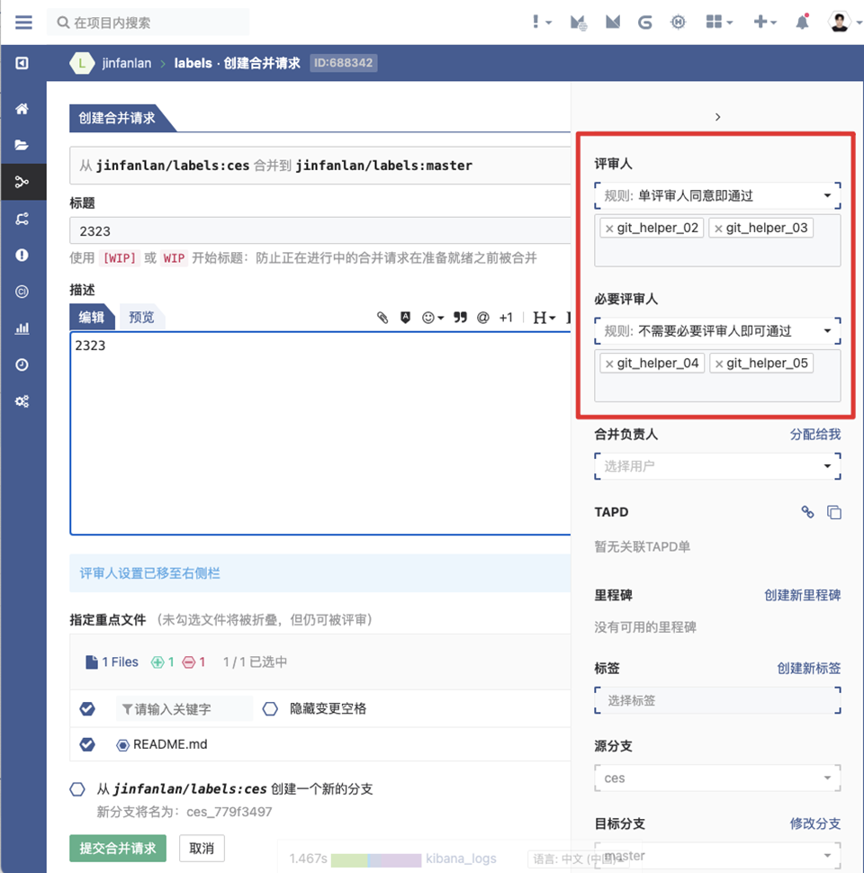The width and height of the screenshot is (864, 873).
Task: Click the 提交合并请求 button
Action: 118,848
